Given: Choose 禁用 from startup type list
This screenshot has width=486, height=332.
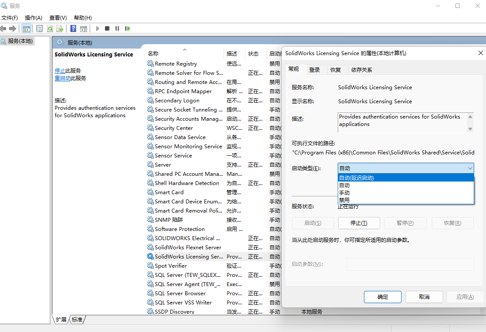Looking at the screenshot, I should [x=406, y=200].
